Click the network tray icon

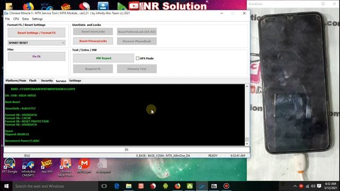[307, 186]
